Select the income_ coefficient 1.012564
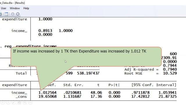This screenshot has width=186, height=105. (x=47, y=92)
